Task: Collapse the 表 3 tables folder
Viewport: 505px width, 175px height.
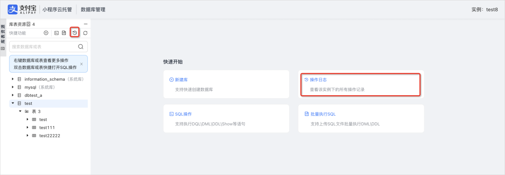Action: [x=20, y=111]
